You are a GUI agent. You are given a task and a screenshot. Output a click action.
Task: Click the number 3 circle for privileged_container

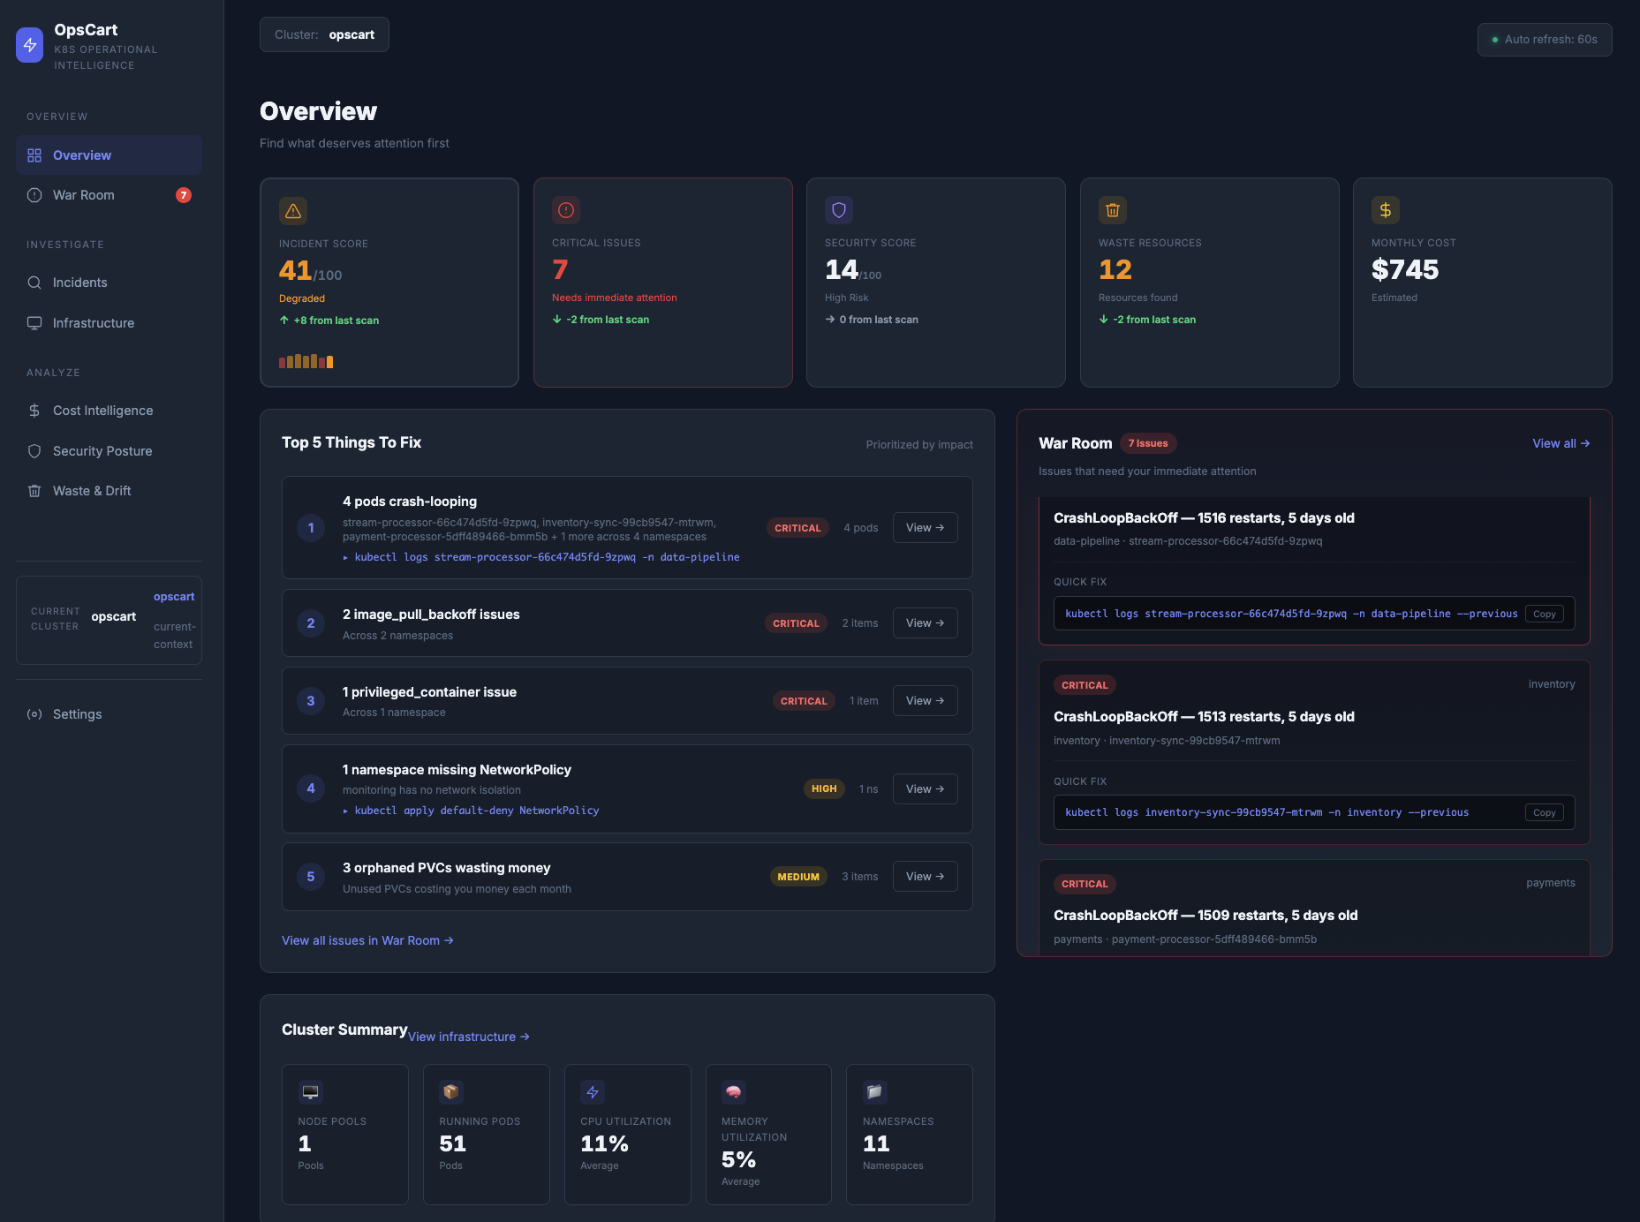[x=311, y=701]
